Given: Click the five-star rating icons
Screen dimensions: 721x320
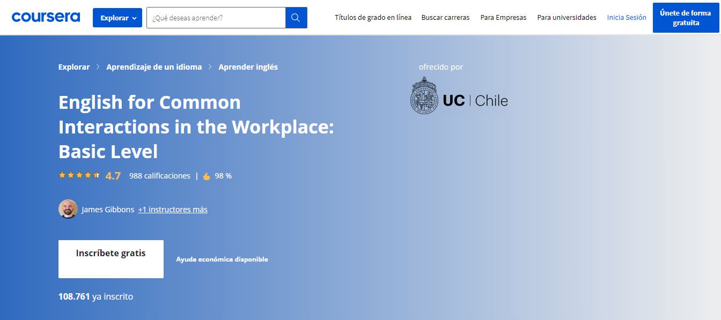Looking at the screenshot, I should [79, 175].
